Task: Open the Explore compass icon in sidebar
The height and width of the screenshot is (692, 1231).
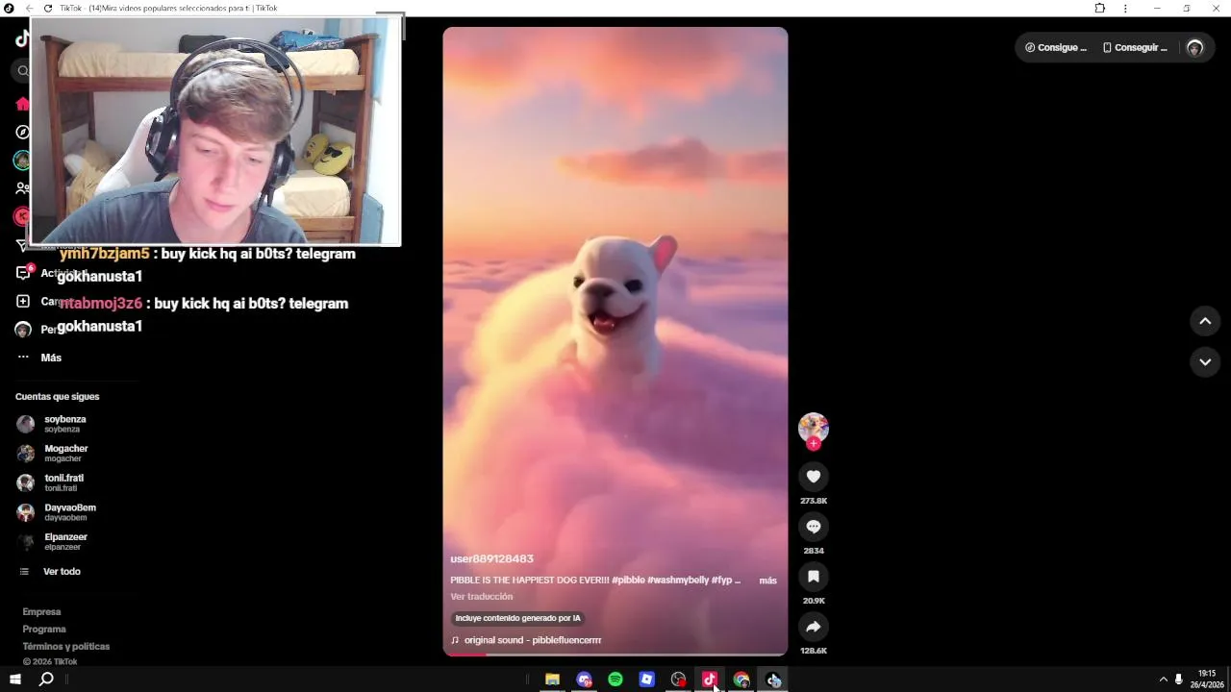Action: (23, 132)
